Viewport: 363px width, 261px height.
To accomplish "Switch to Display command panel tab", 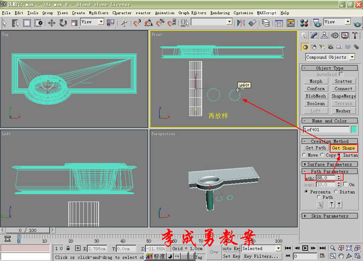I will click(345, 35).
